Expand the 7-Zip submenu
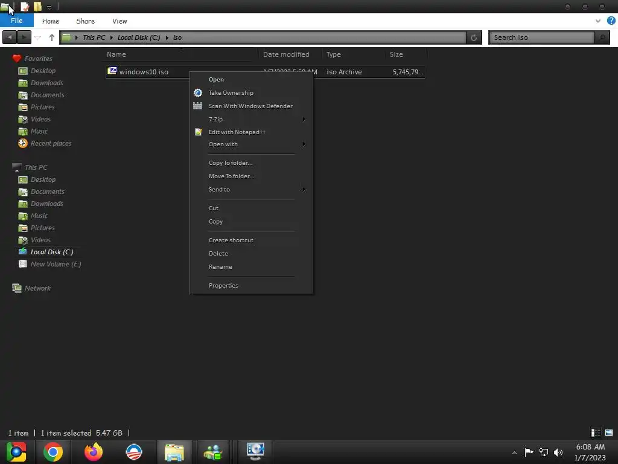 (x=304, y=119)
